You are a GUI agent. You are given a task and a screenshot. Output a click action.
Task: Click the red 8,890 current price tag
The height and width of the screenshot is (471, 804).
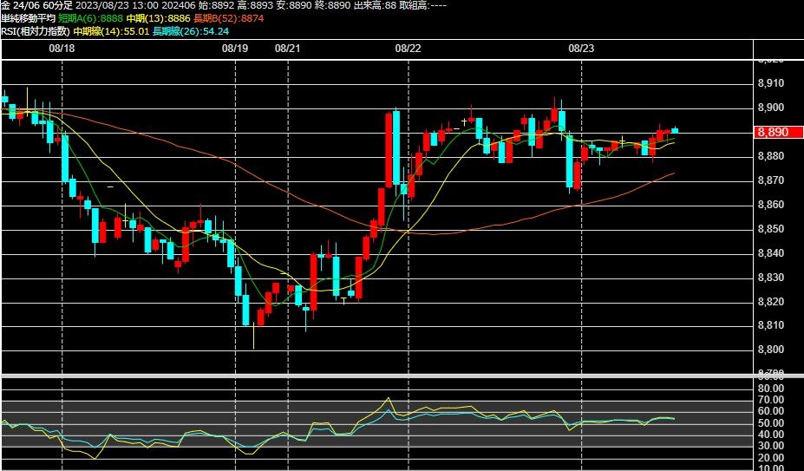(x=779, y=132)
